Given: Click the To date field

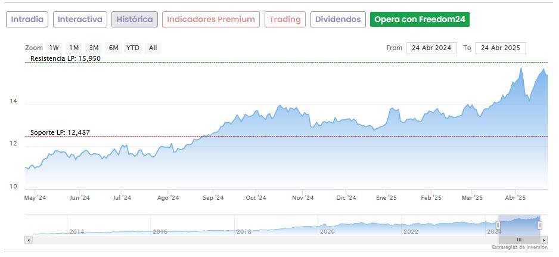Looking at the screenshot, I should tap(501, 48).
